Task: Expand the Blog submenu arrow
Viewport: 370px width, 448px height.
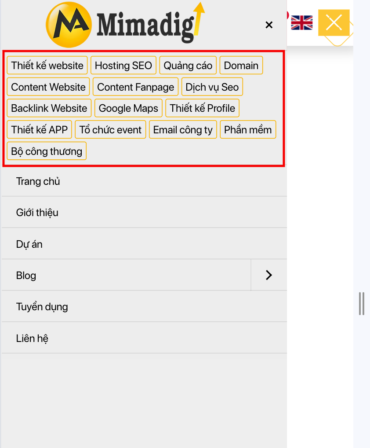Action: pyautogui.click(x=269, y=275)
